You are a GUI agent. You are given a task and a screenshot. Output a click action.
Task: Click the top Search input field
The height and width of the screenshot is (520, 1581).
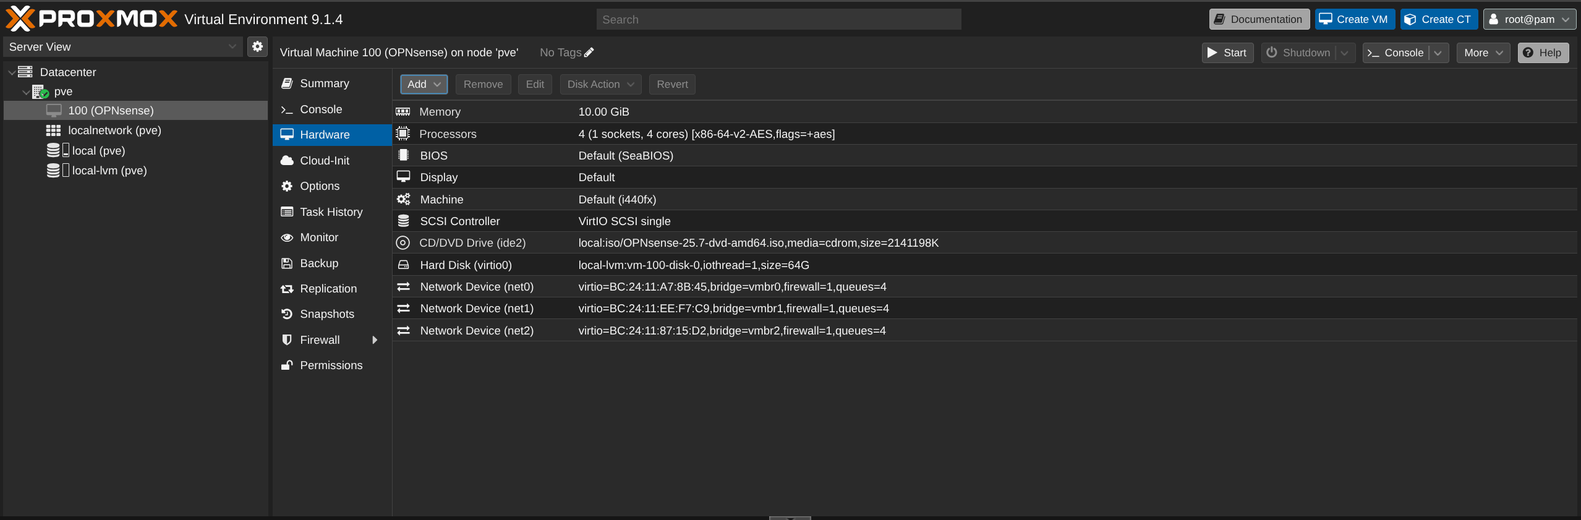click(x=778, y=19)
